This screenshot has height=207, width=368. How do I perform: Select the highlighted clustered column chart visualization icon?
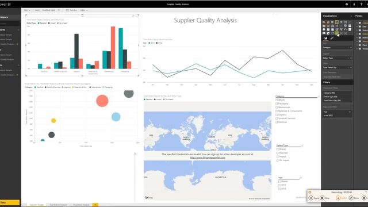[x=337, y=22]
